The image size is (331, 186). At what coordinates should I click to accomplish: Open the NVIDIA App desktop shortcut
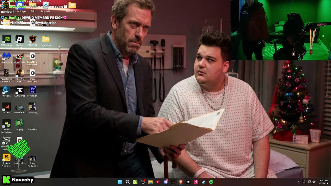[x=6, y=41]
